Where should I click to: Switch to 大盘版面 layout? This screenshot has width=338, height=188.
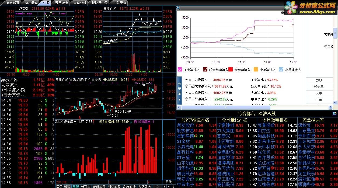point(145,186)
